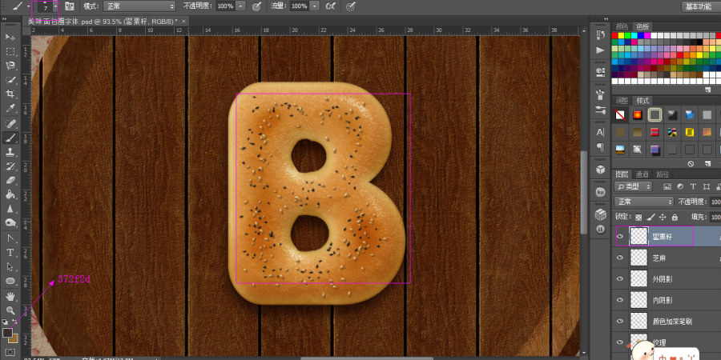
Task: Filter layers by type layer T icon
Action: tap(692, 186)
